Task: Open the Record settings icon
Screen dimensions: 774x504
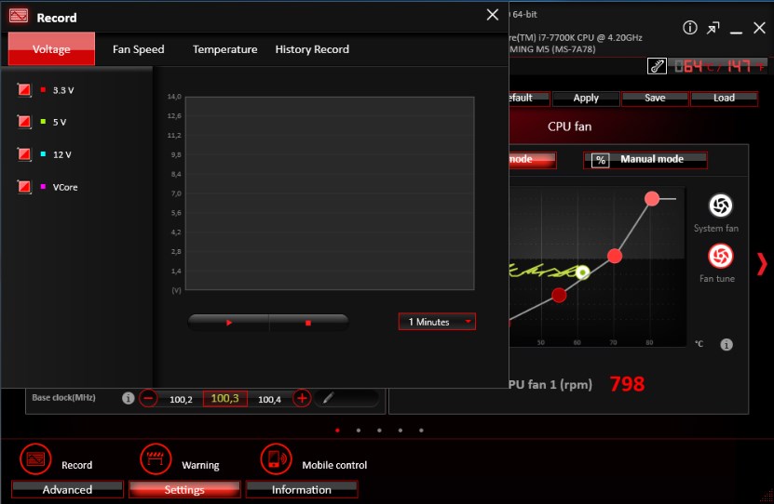Action: [x=35, y=459]
